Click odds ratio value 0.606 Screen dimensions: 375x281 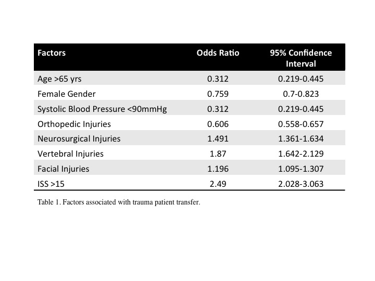[218, 124]
